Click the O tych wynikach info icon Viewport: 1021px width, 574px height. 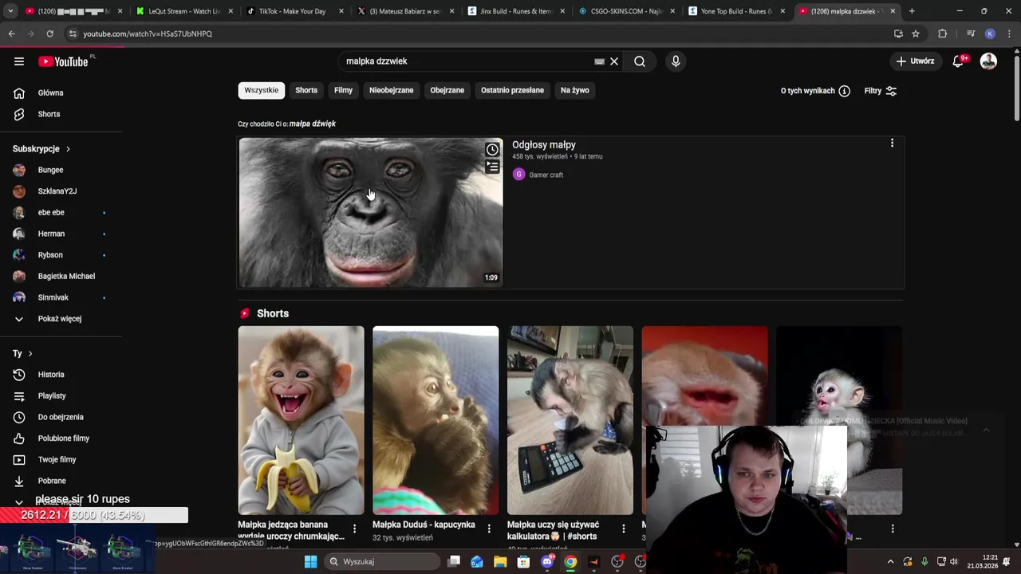pyautogui.click(x=844, y=91)
